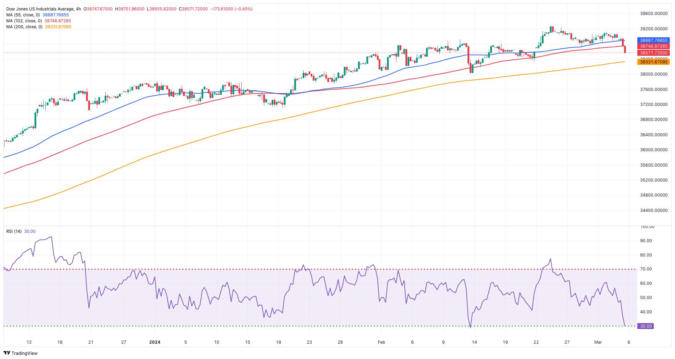Click the RSI 50.00 axis label
The height and width of the screenshot is (359, 675).
(646, 298)
